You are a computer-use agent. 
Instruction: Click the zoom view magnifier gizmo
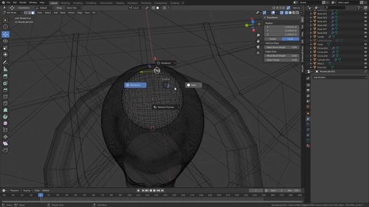(258, 35)
